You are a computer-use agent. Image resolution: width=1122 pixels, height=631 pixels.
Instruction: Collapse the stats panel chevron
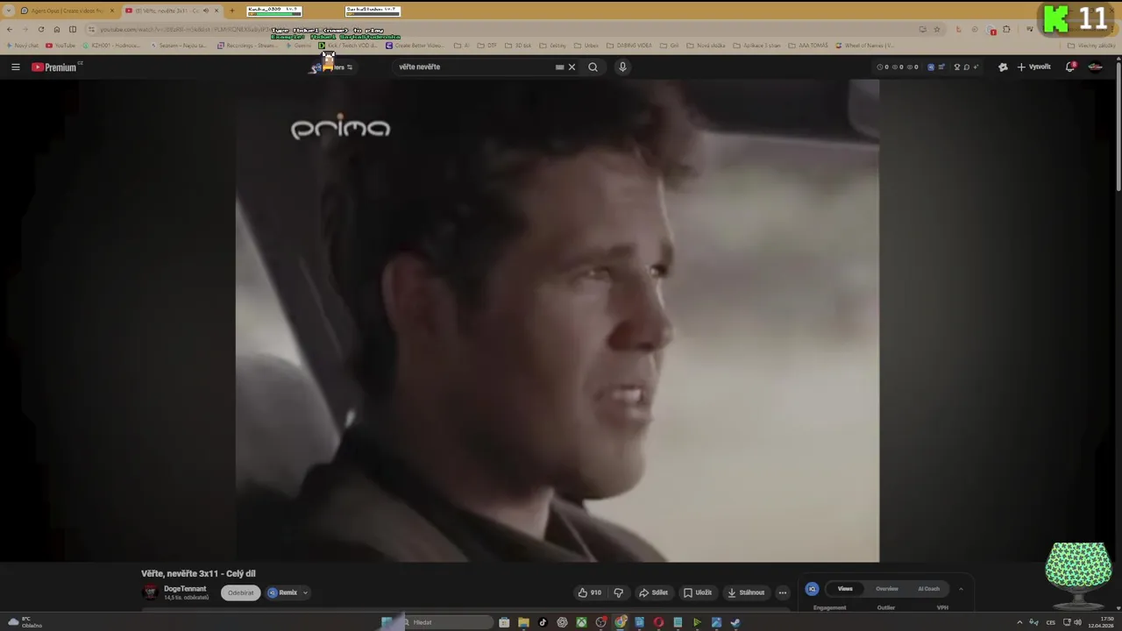[961, 589]
